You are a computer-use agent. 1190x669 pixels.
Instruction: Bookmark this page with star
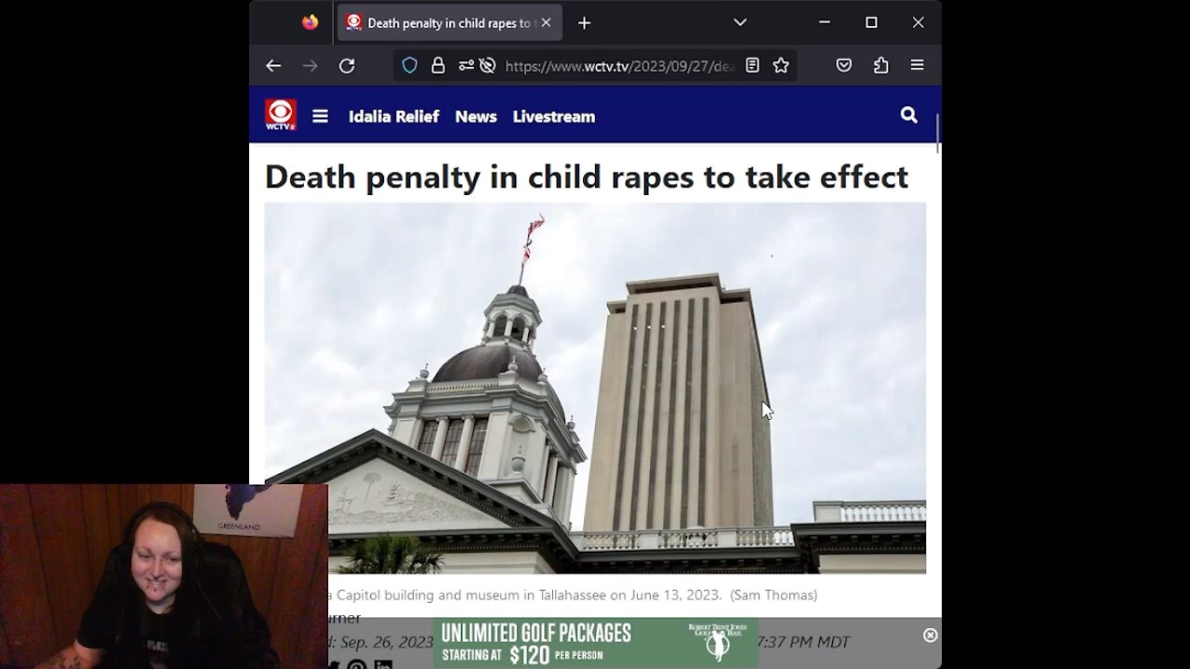point(781,65)
